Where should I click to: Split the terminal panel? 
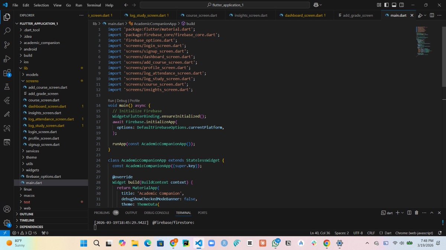point(409,213)
